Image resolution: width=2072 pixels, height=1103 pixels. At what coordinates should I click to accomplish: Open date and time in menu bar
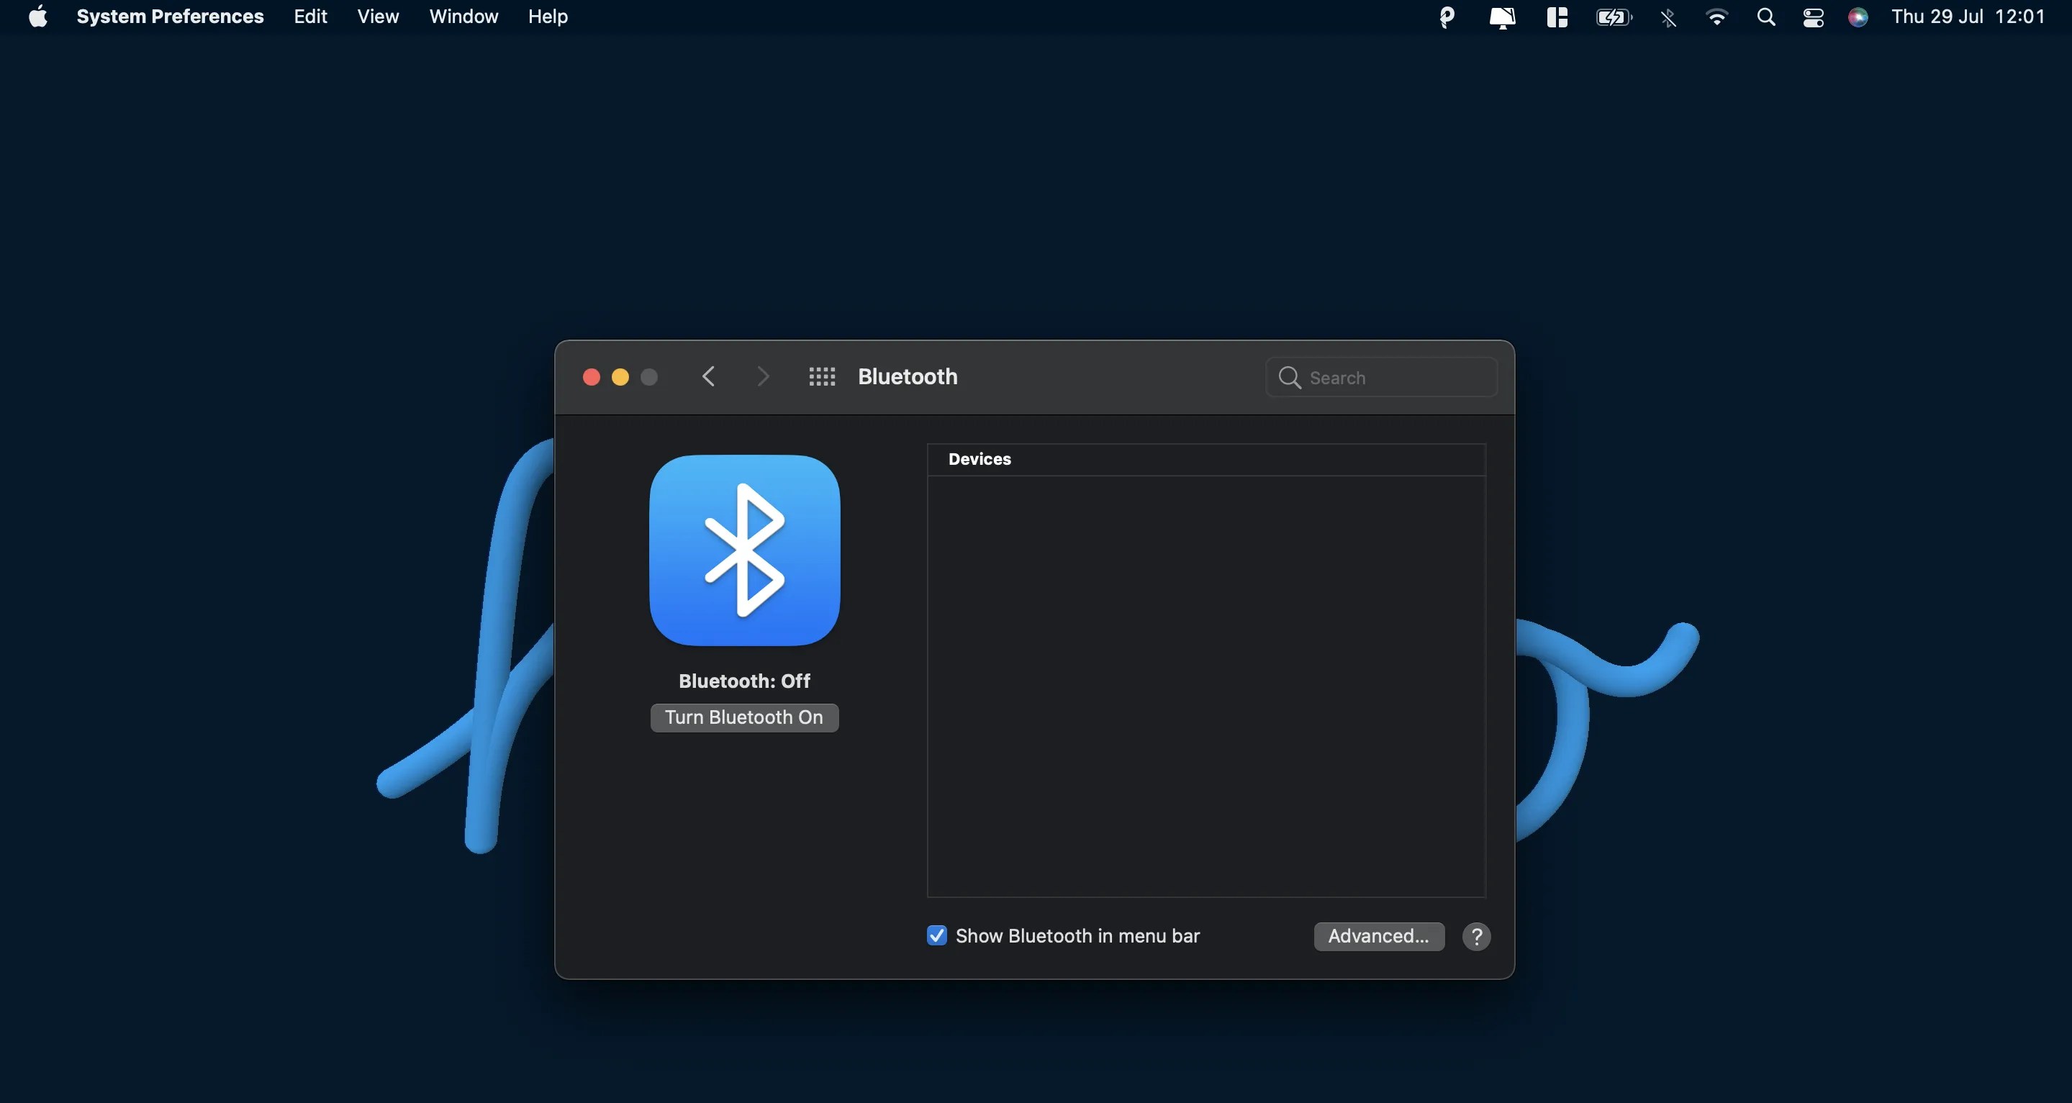(x=1968, y=17)
